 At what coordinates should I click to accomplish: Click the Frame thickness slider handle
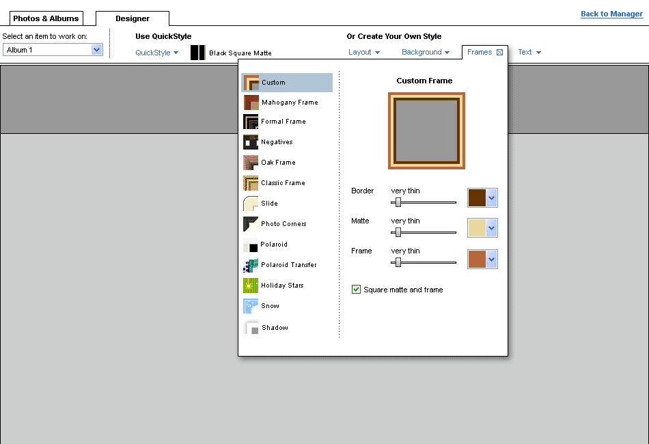tap(398, 262)
